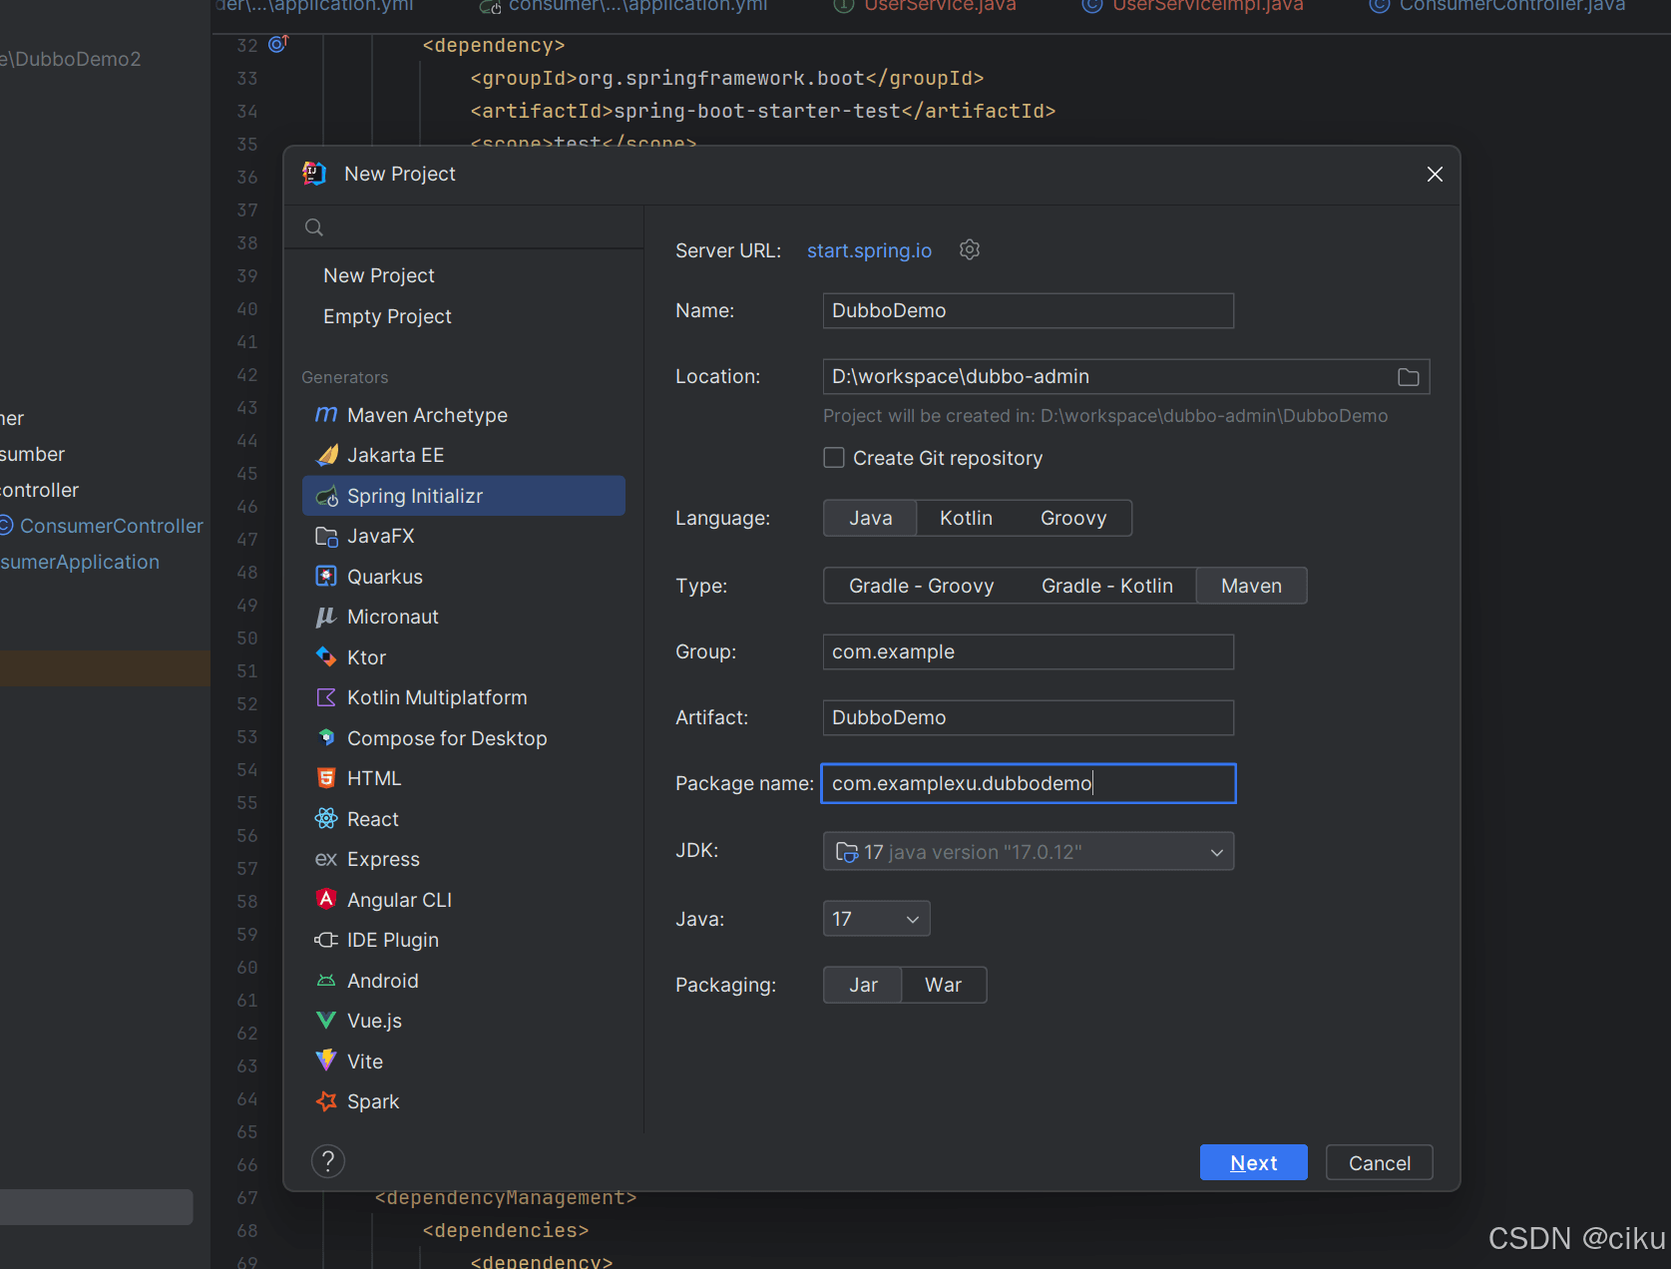Click the IDE Plugin icon
Viewport: 1671px width, 1269px height.
[x=326, y=940]
